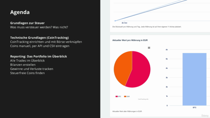Viewport: 210px width, 118px height.
Task: Click the red BTC legend color square
Action: [116, 96]
